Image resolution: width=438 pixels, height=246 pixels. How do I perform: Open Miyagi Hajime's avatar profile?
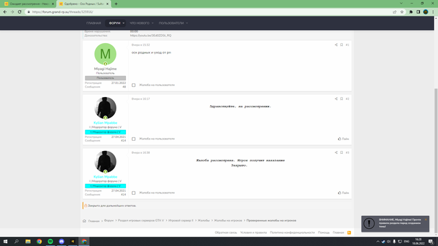(x=105, y=54)
